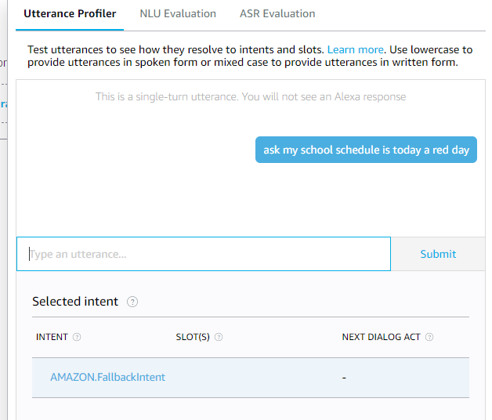Click the dash in the next dialog act cell
The image size is (492, 420).
[x=344, y=378]
